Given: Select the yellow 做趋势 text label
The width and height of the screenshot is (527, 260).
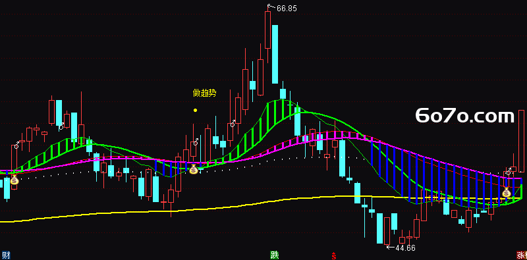Looking at the screenshot, I should [x=205, y=93].
